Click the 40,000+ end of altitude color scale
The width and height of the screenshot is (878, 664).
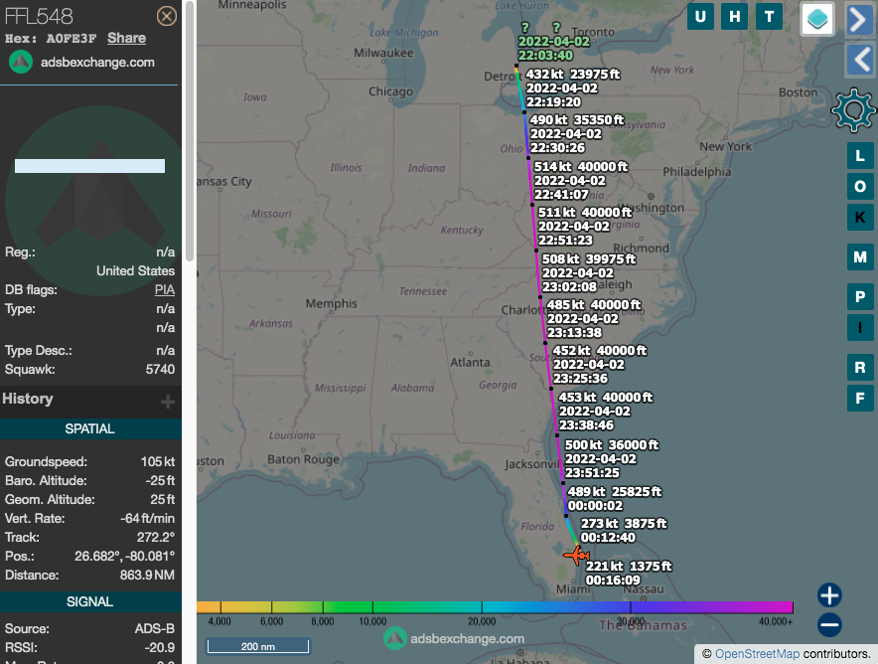tap(776, 621)
